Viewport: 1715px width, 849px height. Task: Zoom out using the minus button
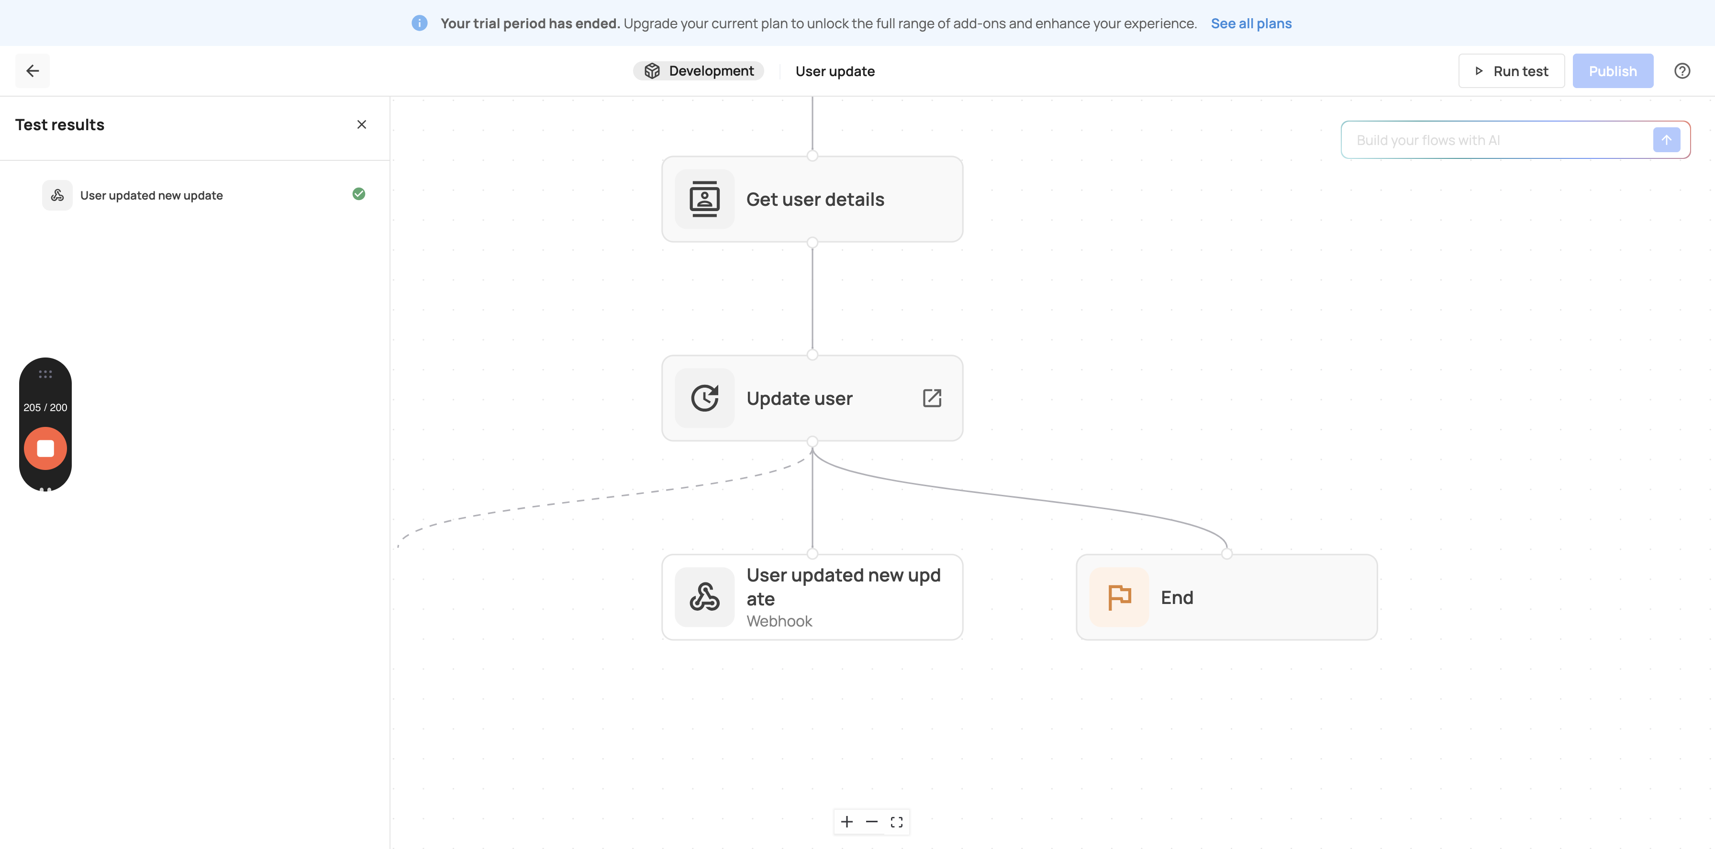(x=871, y=822)
